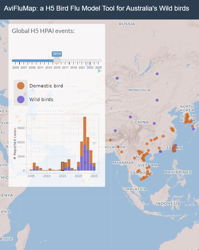199x250 pixels.
Task: Select the Wild birds legend label
Action: (41, 99)
